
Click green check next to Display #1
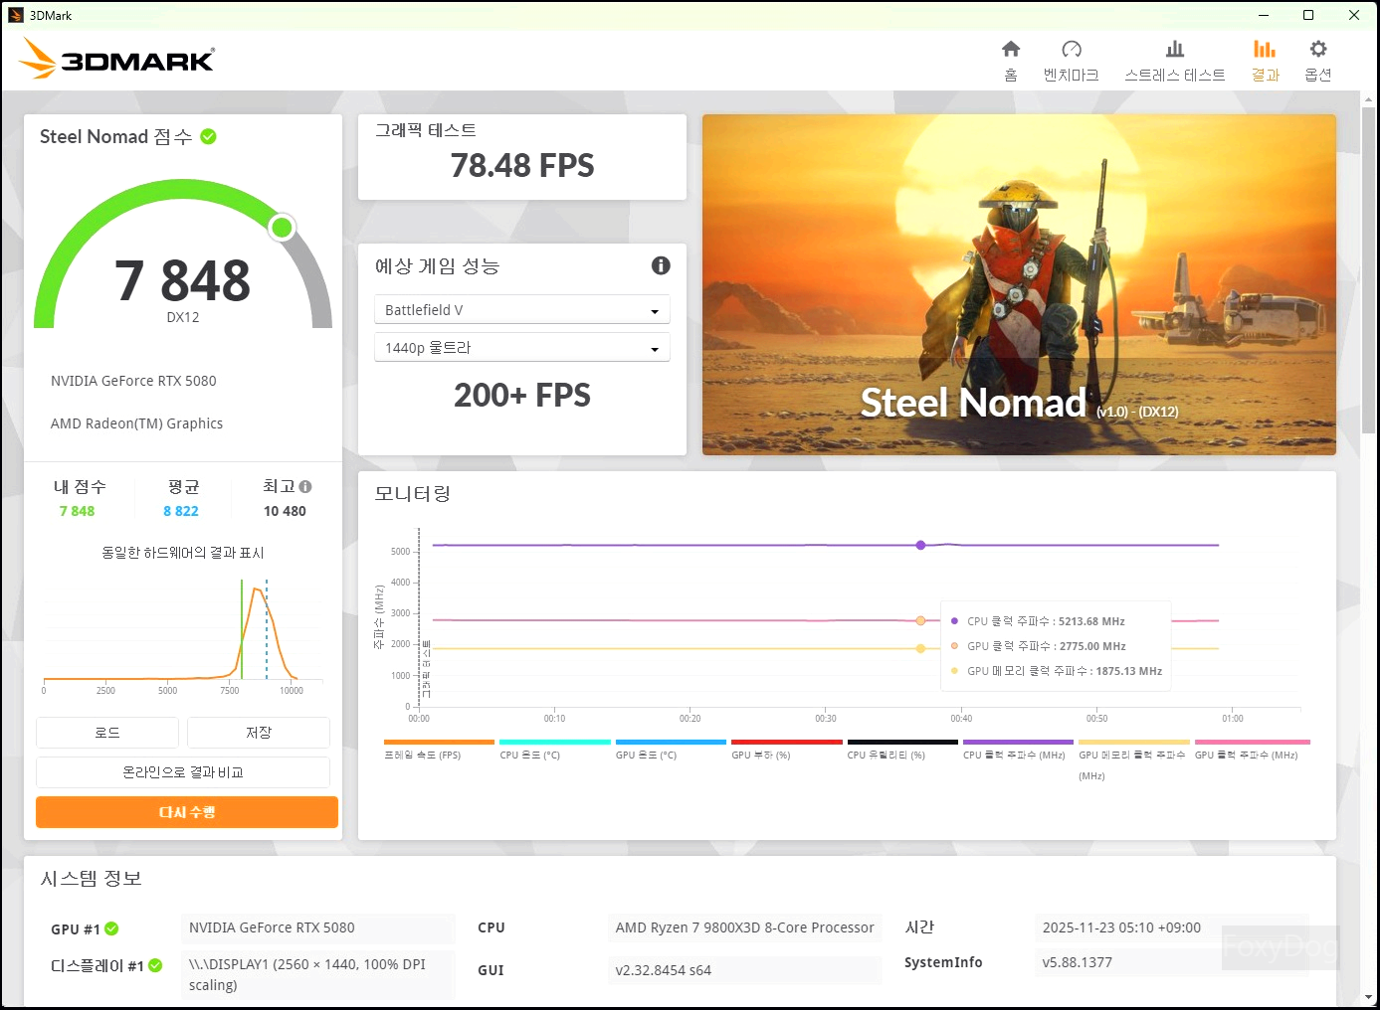(x=155, y=965)
